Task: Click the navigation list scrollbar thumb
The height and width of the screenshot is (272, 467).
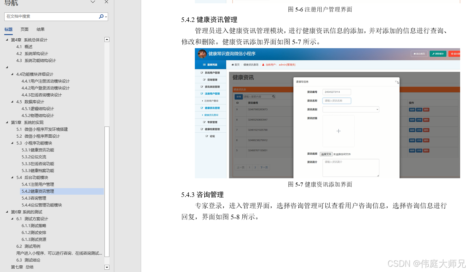Action: 107,192
